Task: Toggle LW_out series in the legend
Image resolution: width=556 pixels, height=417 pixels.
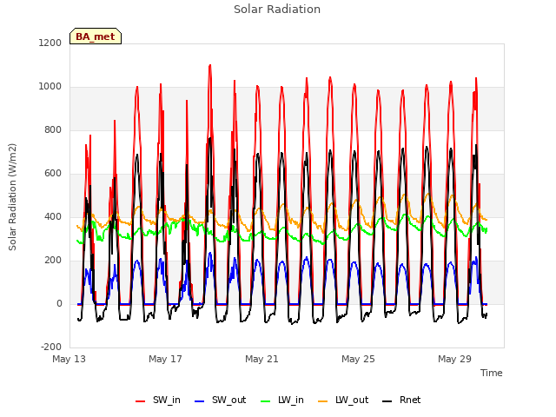Action: pyautogui.click(x=343, y=400)
